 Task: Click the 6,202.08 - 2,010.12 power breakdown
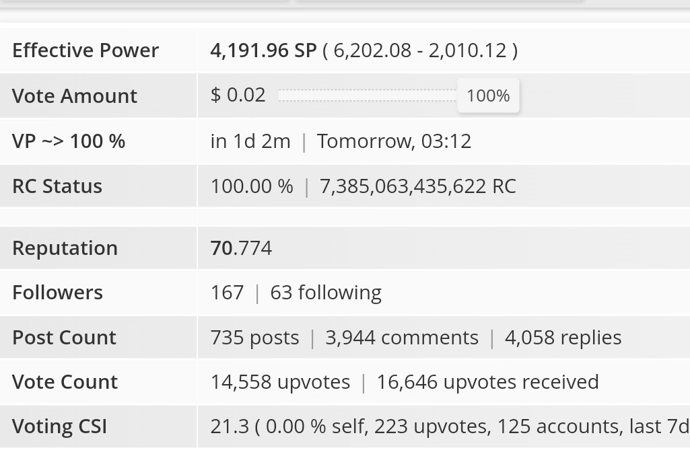420,50
